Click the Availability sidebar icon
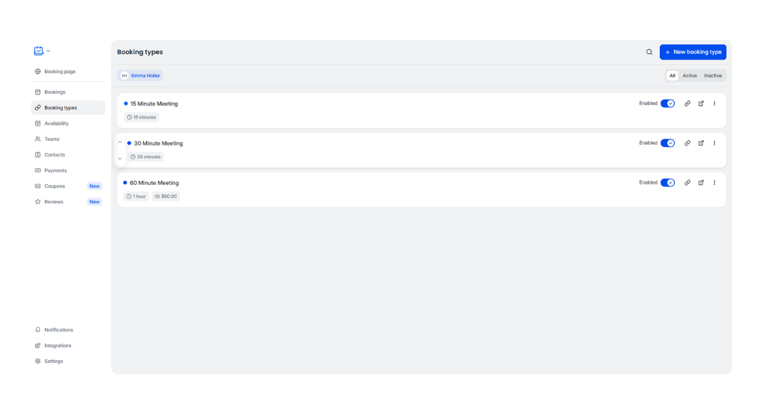 click(37, 123)
